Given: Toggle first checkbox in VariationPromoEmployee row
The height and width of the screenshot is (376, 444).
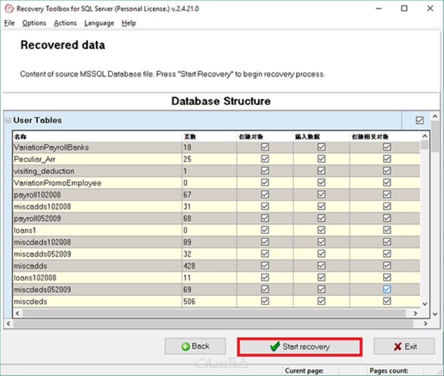Looking at the screenshot, I should [x=265, y=183].
